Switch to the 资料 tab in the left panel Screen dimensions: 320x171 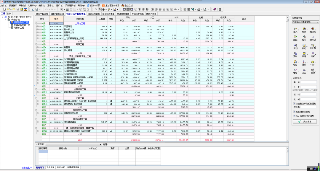9,14
